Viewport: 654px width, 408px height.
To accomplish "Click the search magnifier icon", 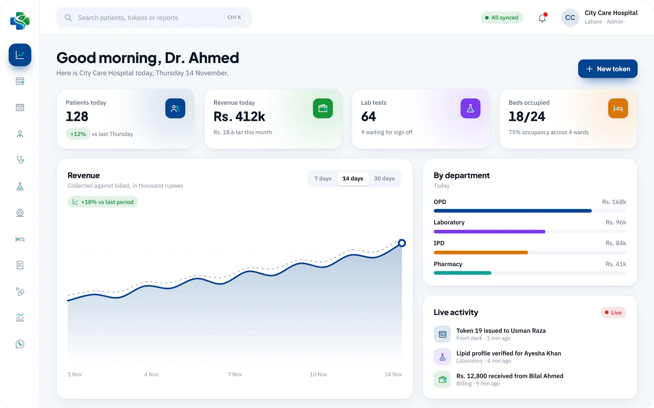I will (x=68, y=18).
